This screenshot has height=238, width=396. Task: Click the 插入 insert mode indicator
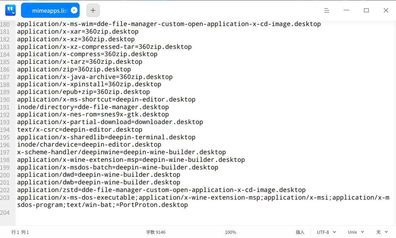pos(300,232)
